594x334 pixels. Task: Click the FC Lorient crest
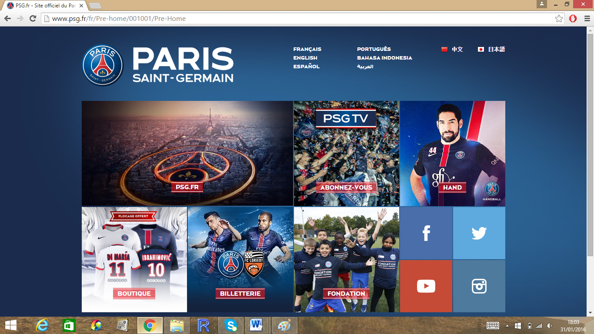(x=254, y=264)
